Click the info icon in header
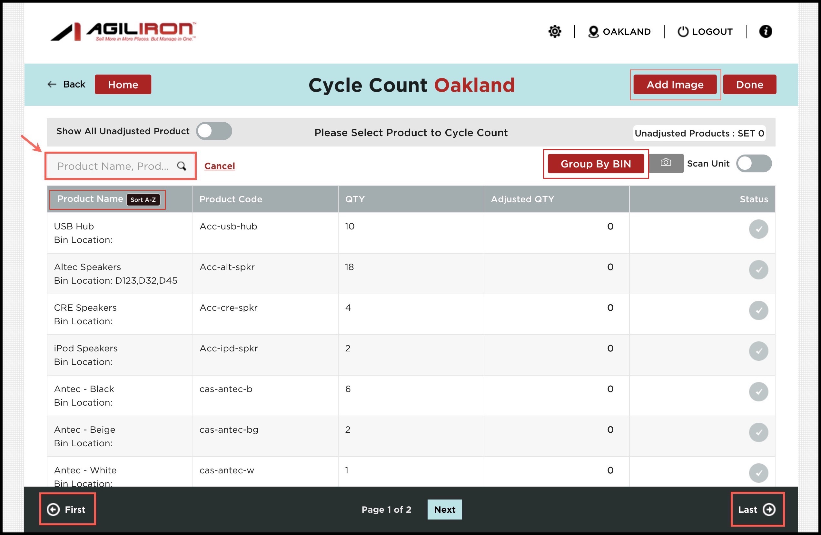 coord(765,31)
